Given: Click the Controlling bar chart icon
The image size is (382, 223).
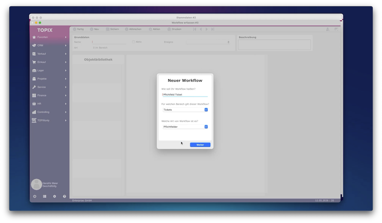Looking at the screenshot, I should pyautogui.click(x=34, y=112).
